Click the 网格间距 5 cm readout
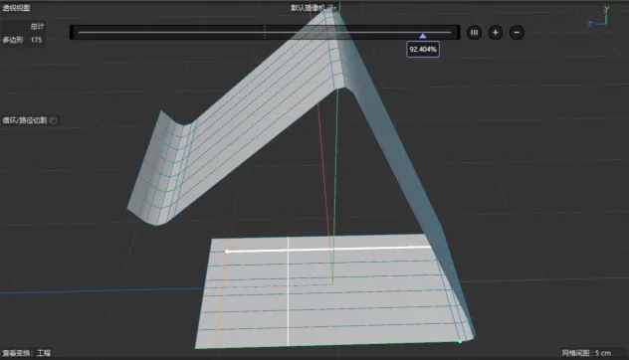629x360 pixels. pos(586,353)
